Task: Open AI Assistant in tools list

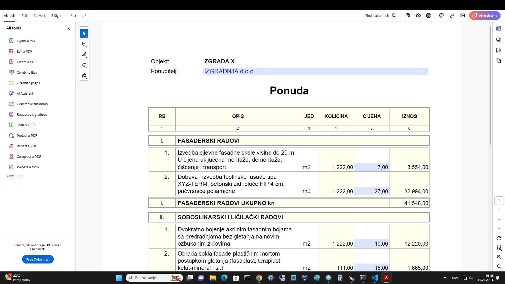Action: [x=25, y=93]
